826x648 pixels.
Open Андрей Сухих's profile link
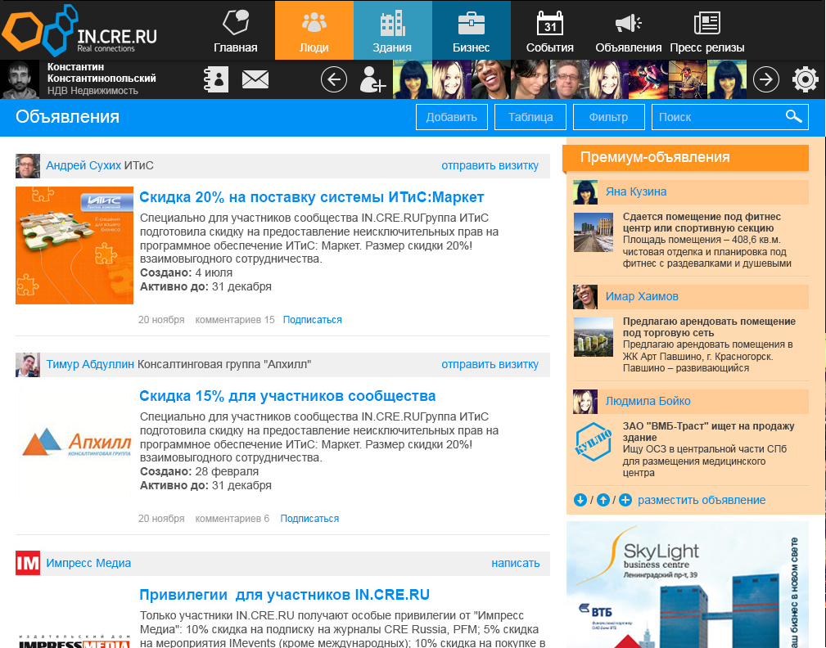point(84,165)
